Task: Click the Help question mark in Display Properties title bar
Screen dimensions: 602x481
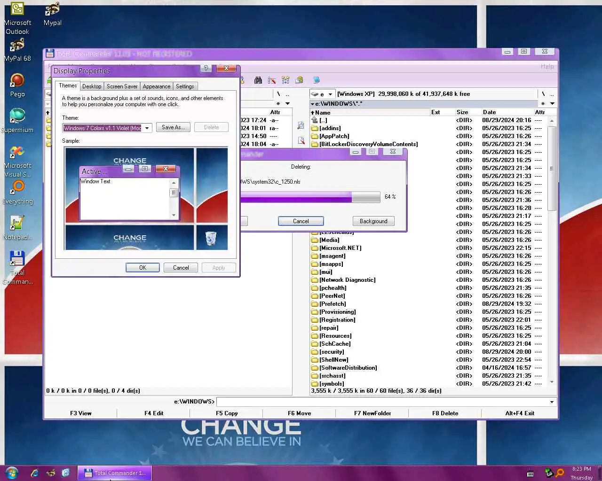Action: [x=206, y=69]
